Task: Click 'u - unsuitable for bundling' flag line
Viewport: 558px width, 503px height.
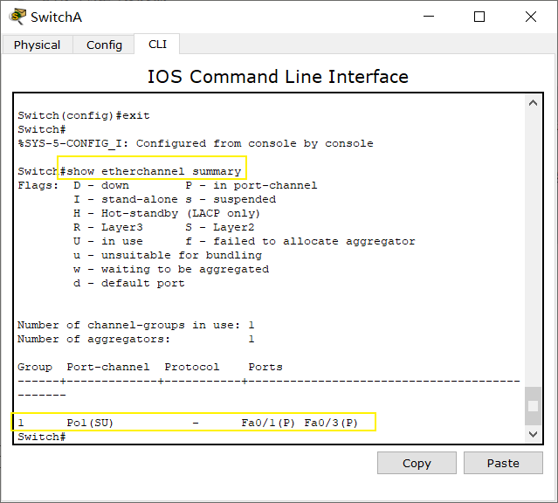Action: (168, 255)
